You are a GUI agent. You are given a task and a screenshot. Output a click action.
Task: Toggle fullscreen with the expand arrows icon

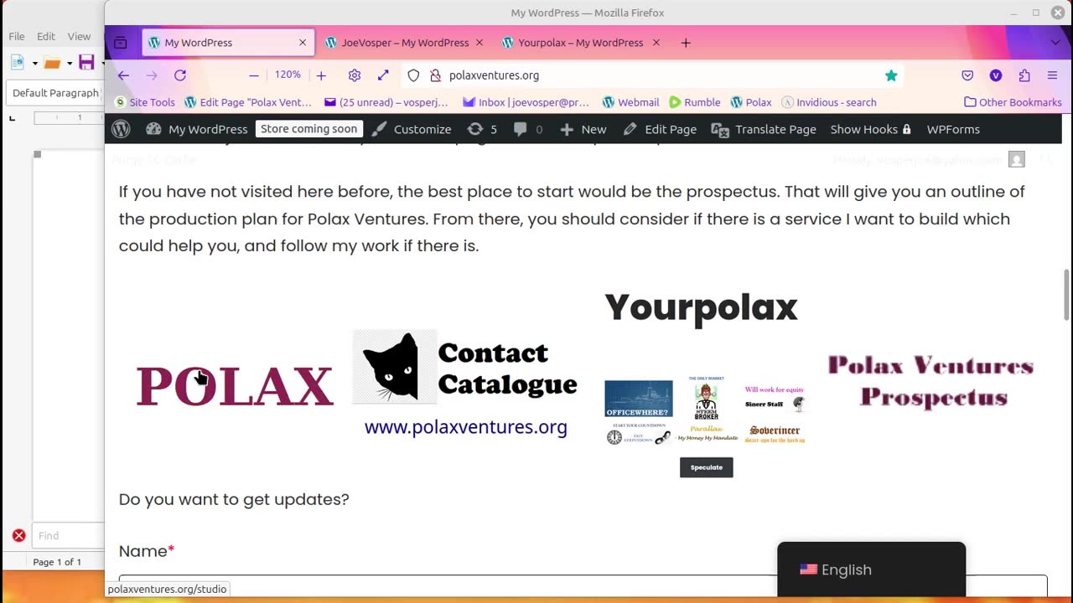383,75
